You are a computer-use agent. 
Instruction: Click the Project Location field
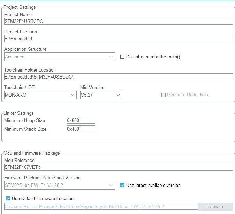(119, 39)
